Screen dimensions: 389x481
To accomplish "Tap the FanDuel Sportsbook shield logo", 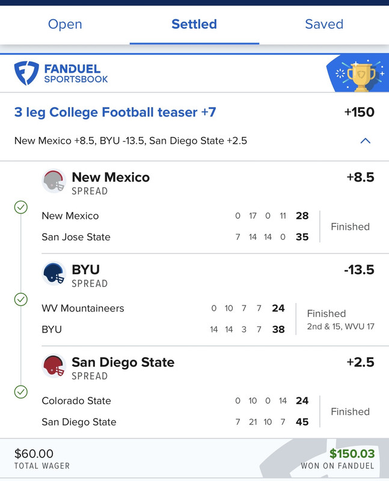I will pyautogui.click(x=26, y=73).
